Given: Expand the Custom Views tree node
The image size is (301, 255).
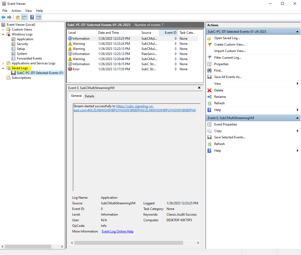Looking at the screenshot, I should 3,29.
